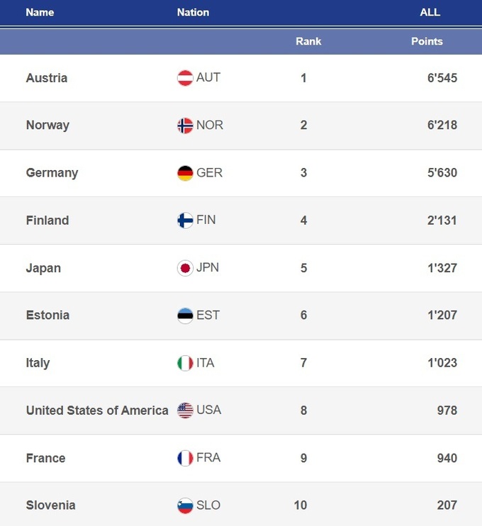Select the Slovenia row name

[x=50, y=505]
